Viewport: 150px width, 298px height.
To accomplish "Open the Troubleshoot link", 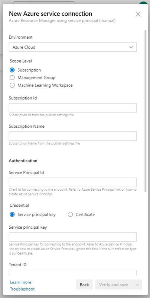I will click(22, 289).
